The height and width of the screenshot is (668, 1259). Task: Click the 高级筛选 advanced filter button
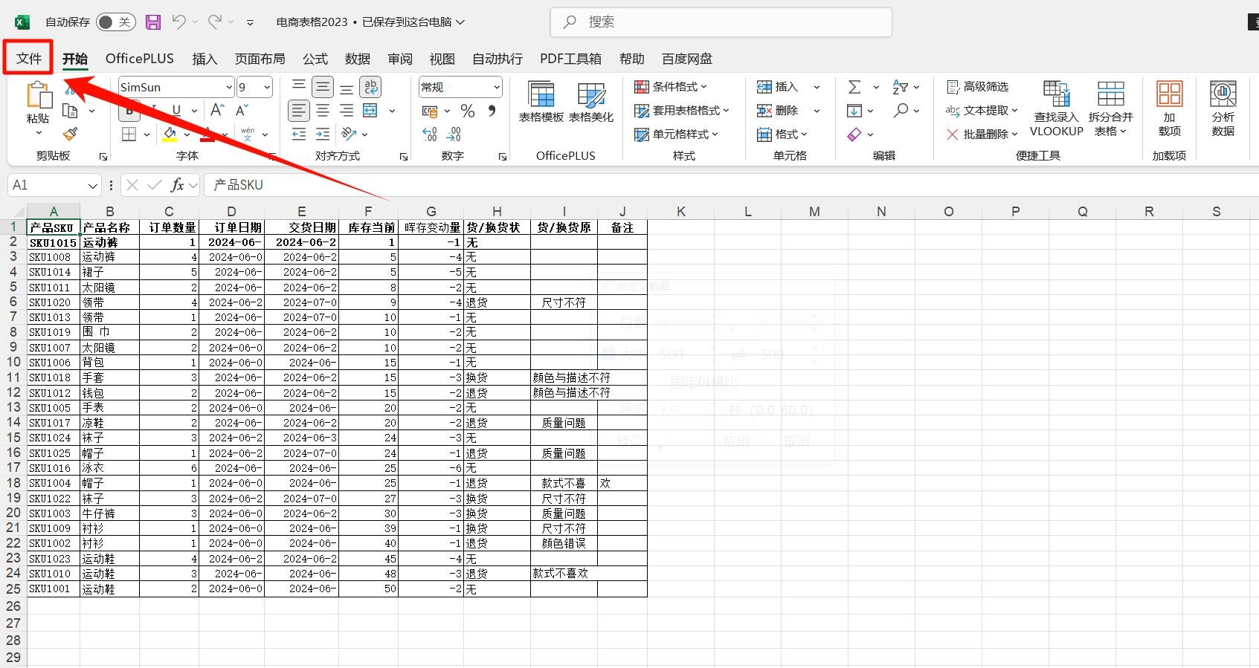(x=977, y=87)
